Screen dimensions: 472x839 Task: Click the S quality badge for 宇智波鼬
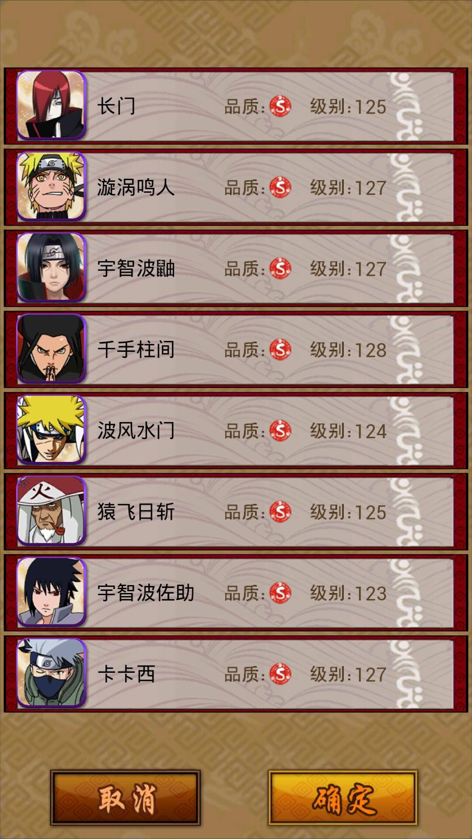(x=280, y=268)
